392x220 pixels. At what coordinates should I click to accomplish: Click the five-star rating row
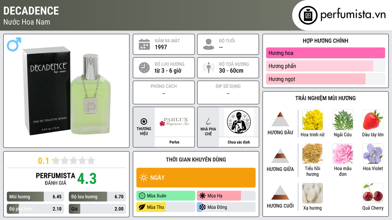[x=73, y=160]
